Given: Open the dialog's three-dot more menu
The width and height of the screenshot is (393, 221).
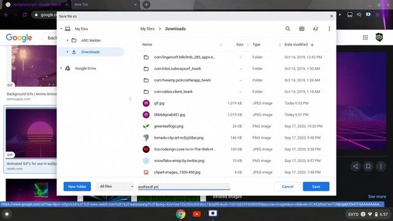Looking at the screenshot, I should pyautogui.click(x=329, y=29).
